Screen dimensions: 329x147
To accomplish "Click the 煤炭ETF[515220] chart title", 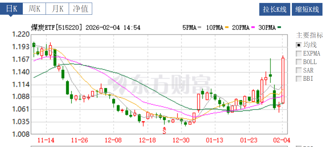I will point(56,27).
